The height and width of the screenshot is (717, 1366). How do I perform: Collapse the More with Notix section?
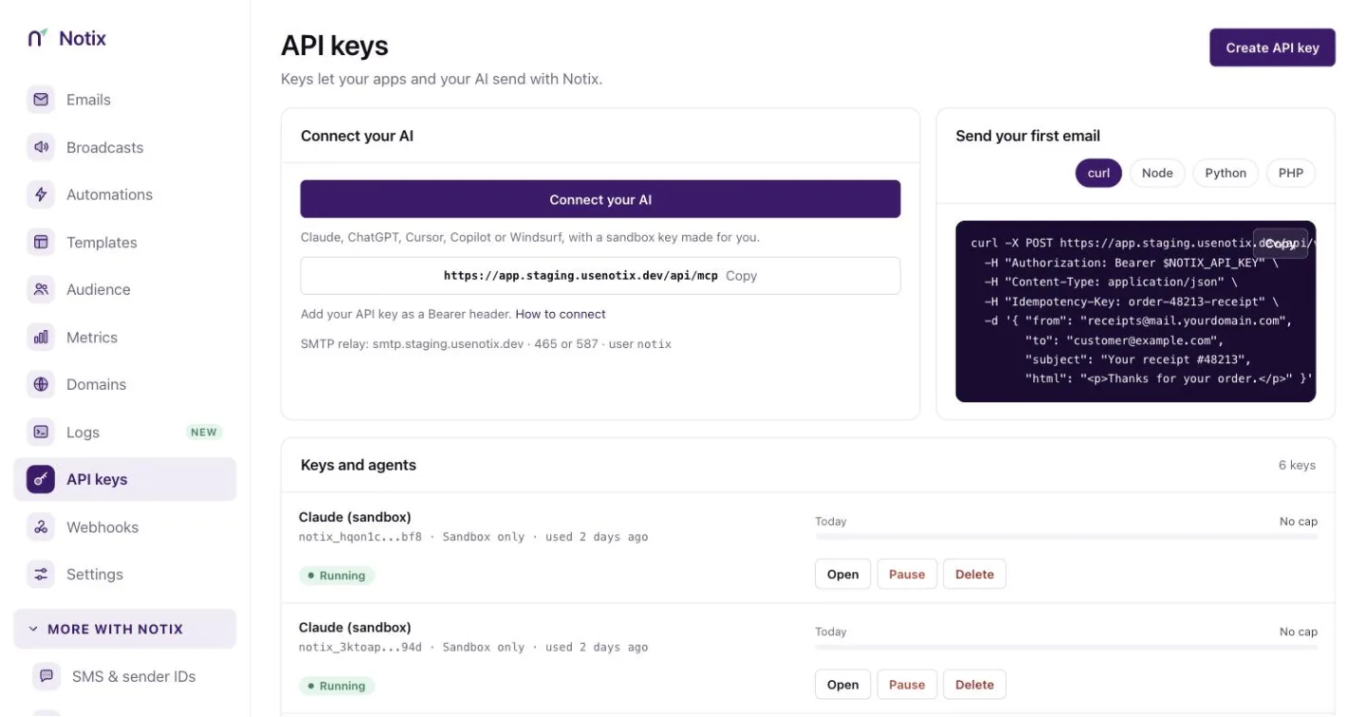coord(124,629)
